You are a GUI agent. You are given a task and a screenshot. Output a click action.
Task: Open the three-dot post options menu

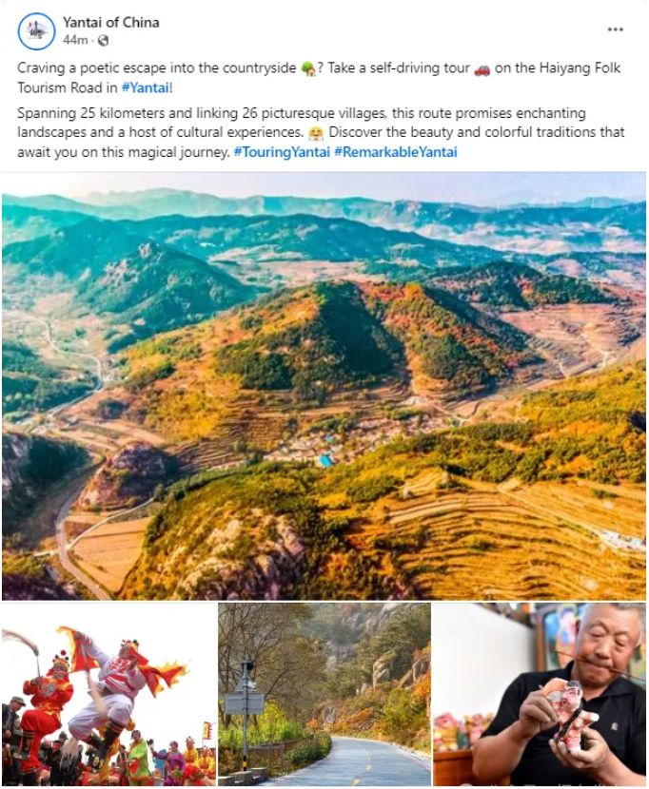coord(616,29)
